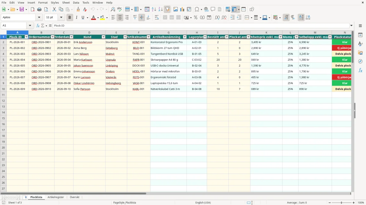Screen dimensions: 366x205
Task: Click English (USA) language in status bar
Action: [203, 203]
